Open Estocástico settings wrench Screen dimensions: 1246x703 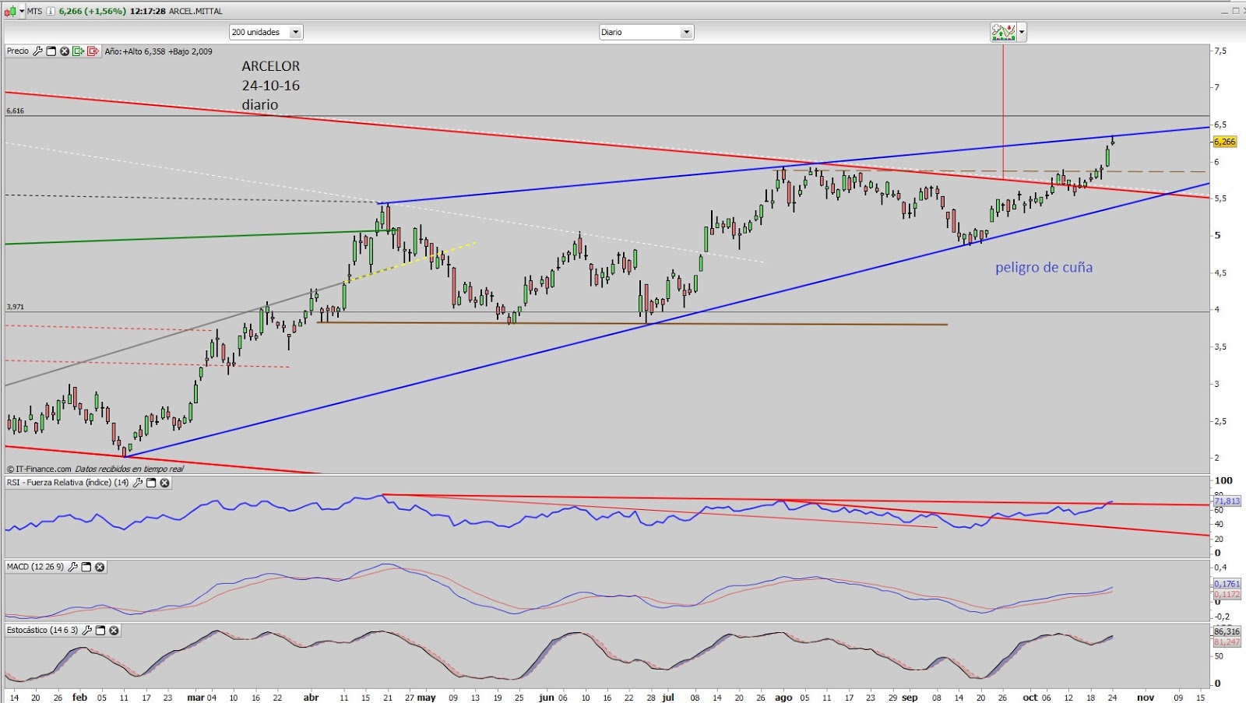coord(87,630)
